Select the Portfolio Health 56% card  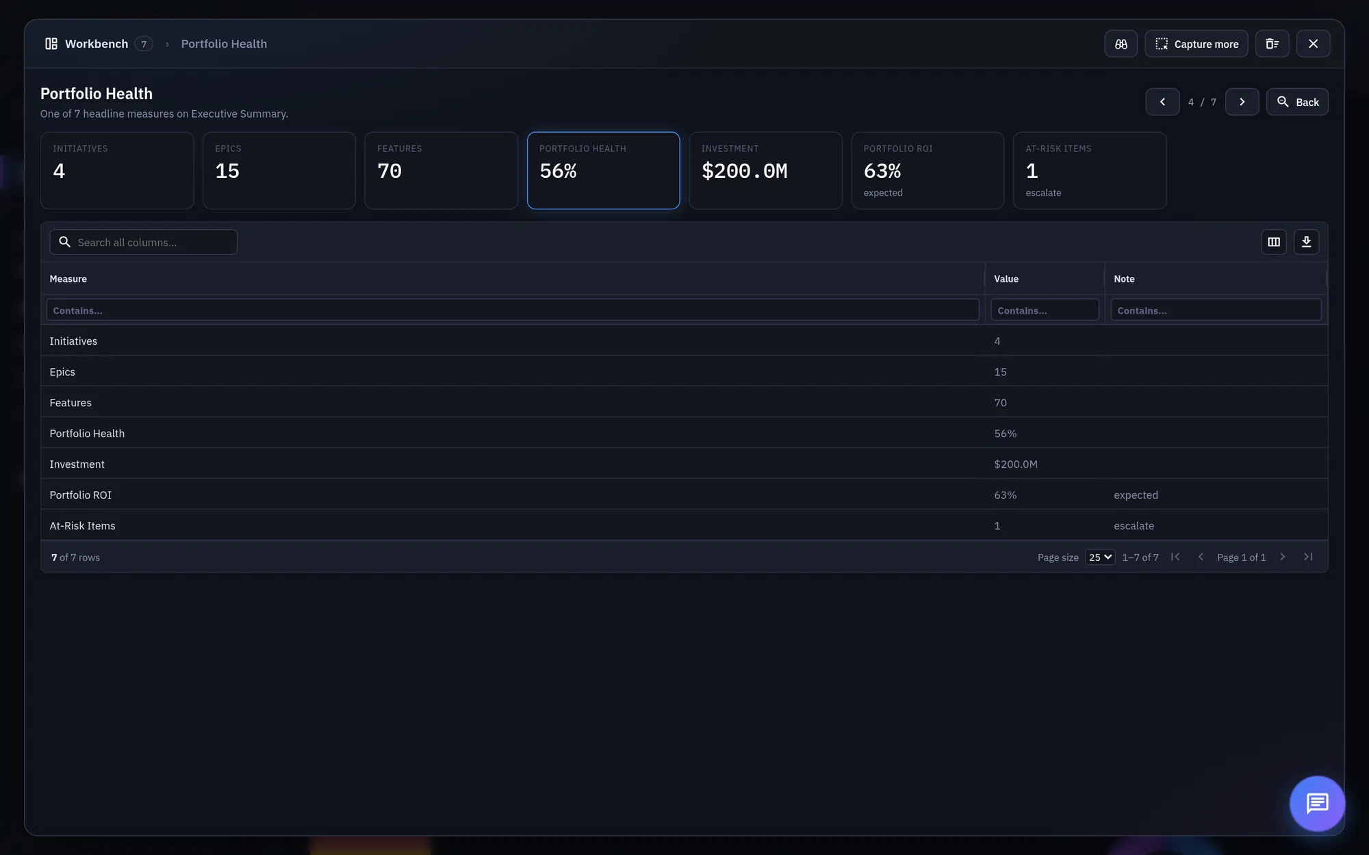603,170
